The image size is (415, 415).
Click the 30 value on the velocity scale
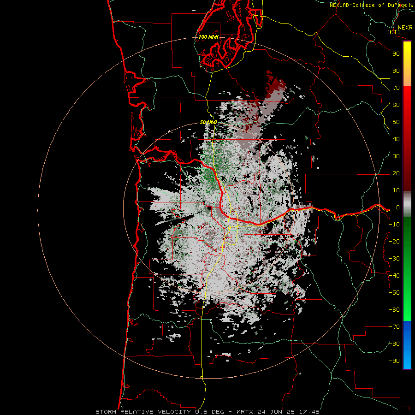click(396, 156)
